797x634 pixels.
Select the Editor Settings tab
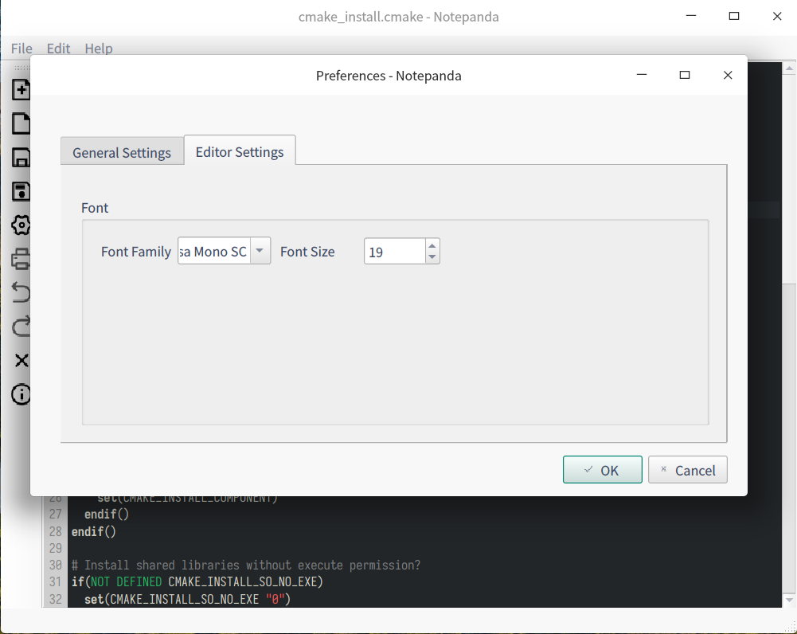pyautogui.click(x=240, y=151)
